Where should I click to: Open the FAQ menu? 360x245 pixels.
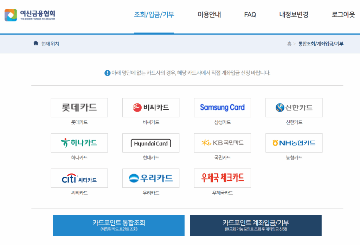(x=250, y=15)
